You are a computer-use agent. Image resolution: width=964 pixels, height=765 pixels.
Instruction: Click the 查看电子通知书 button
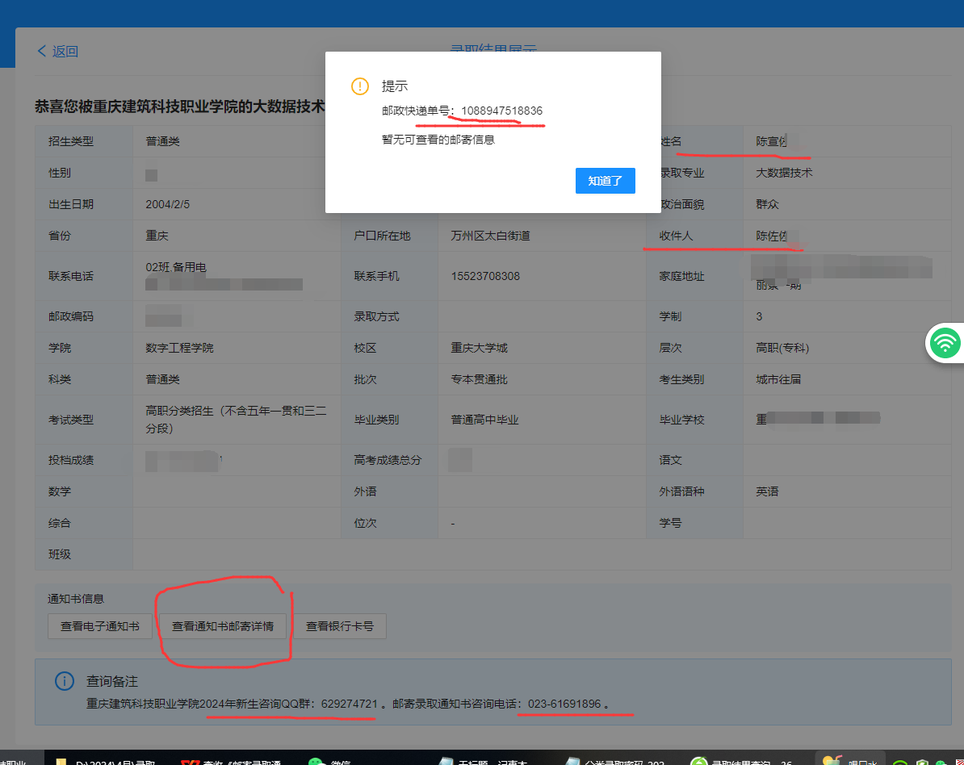click(x=100, y=626)
